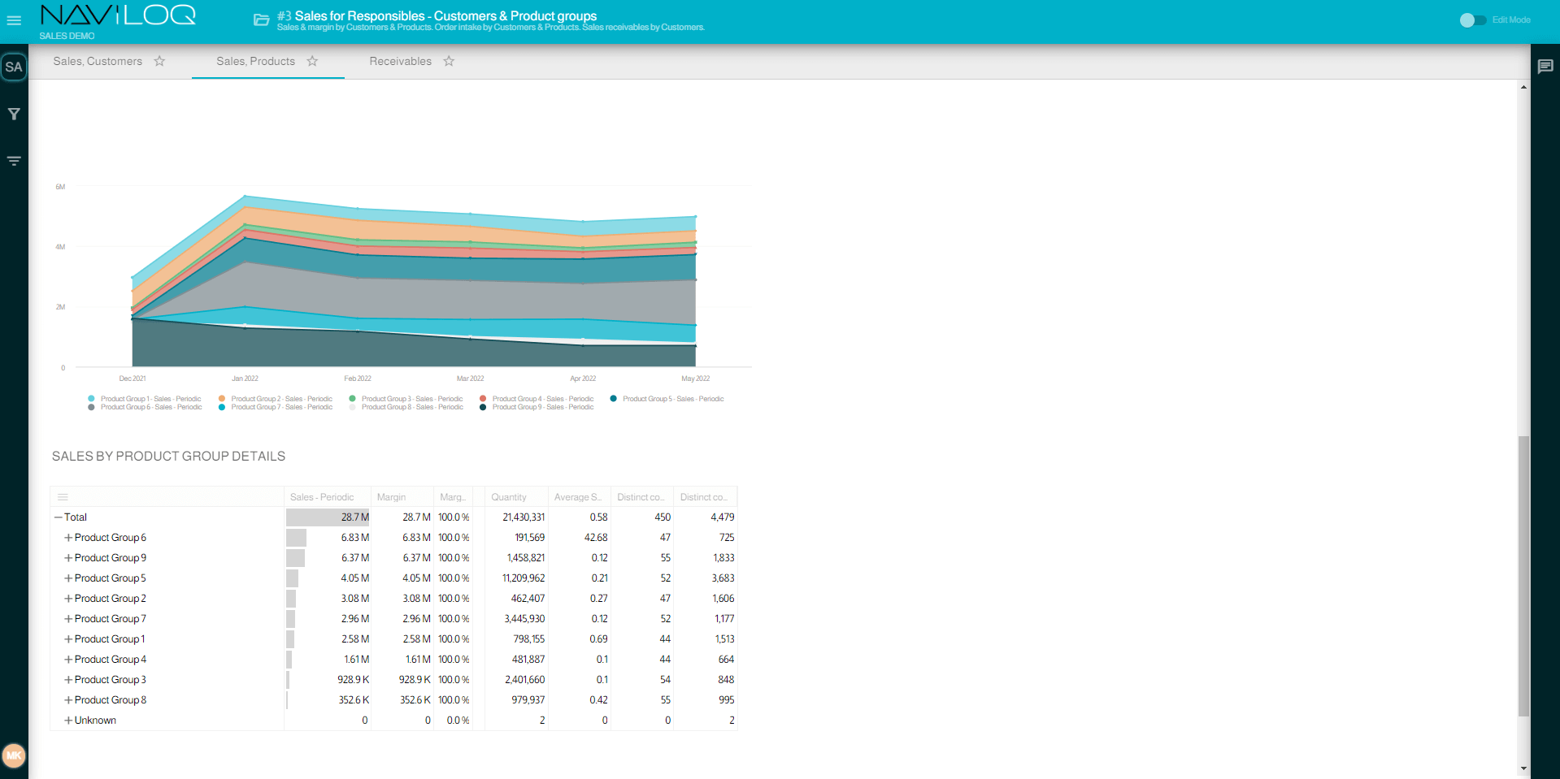Screen dimensions: 1560x779
Task: Enable Edit Mode with the top-right switch
Action: coord(1473,20)
